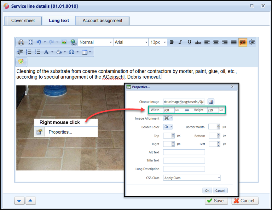Choose Properties... from the context menu
This screenshot has height=210, width=272.
click(60, 132)
